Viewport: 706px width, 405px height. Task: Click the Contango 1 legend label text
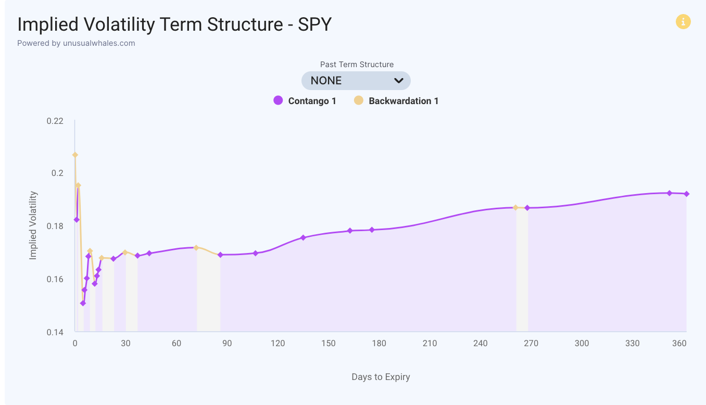311,100
